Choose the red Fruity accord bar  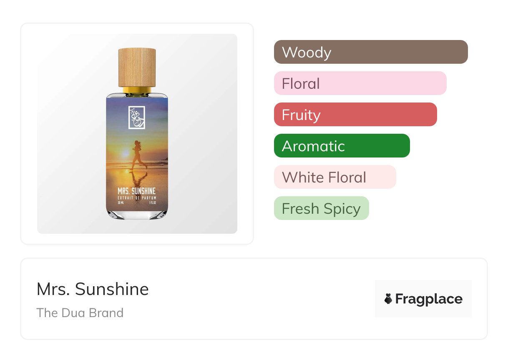click(x=355, y=115)
